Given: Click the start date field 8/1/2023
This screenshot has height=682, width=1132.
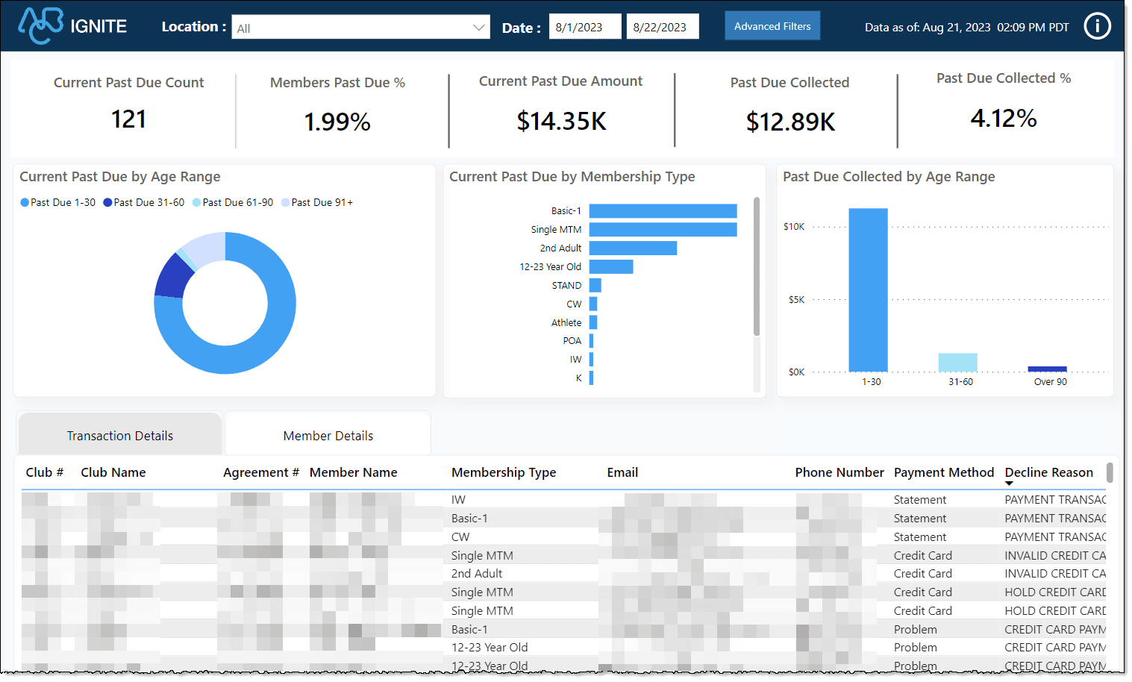Looking at the screenshot, I should point(585,27).
